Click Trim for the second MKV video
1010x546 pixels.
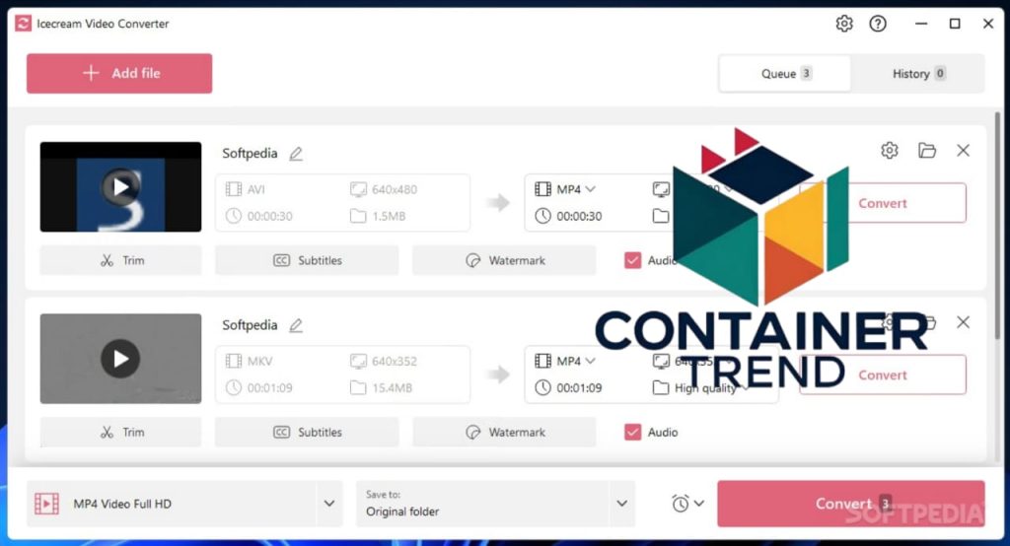tap(120, 432)
